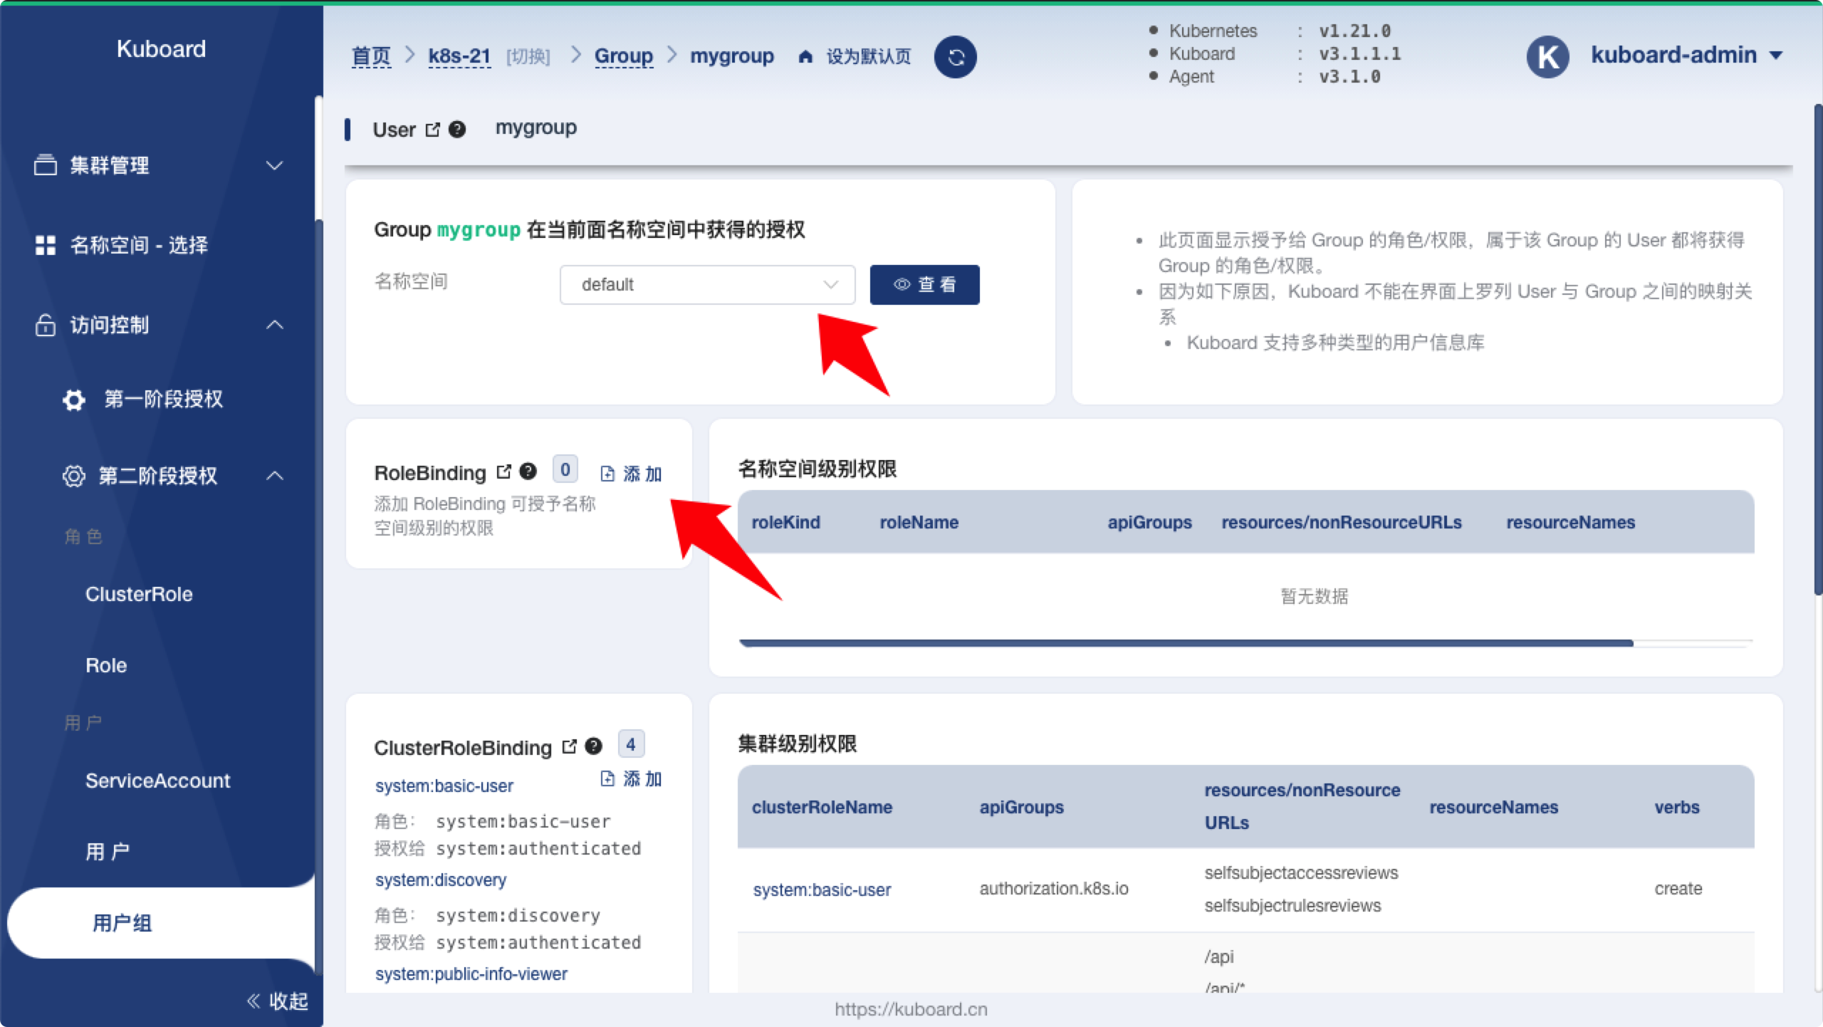This screenshot has height=1027, width=1823.
Task: Open system:basic-user in cluster permissions table
Action: [822, 890]
